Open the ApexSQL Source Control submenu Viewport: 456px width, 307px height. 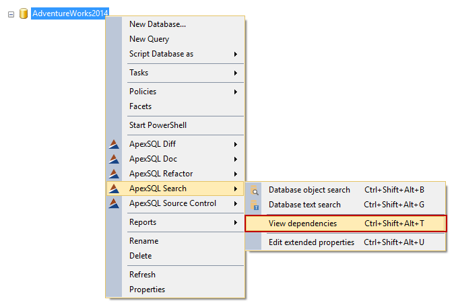[x=175, y=203]
